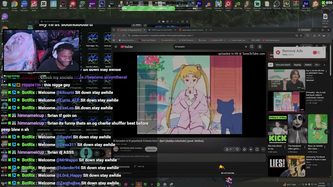Open the Windows notification center icon
Image resolution: width=333 pixels, height=187 pixels.
pyautogui.click(x=329, y=184)
